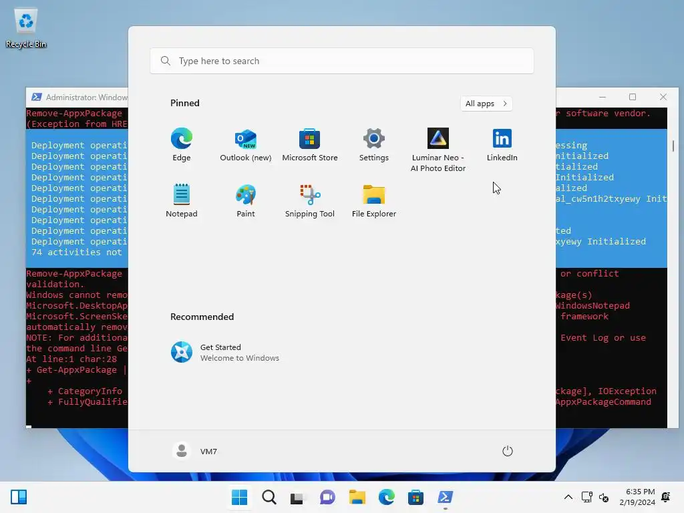Click muted volume tray icon
The height and width of the screenshot is (513, 684).
tap(604, 497)
